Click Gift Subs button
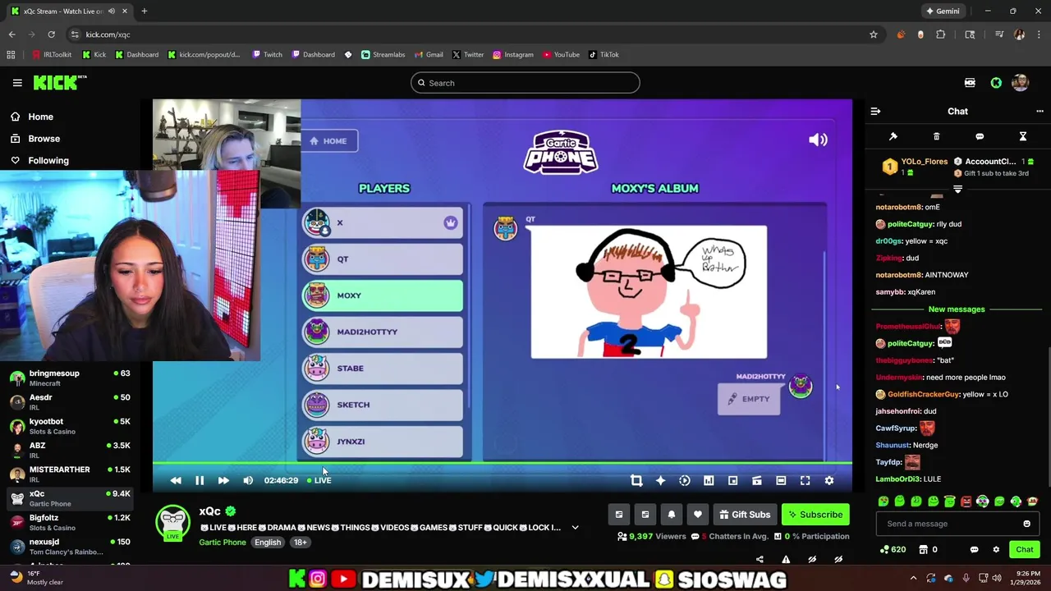The image size is (1051, 591). point(745,515)
